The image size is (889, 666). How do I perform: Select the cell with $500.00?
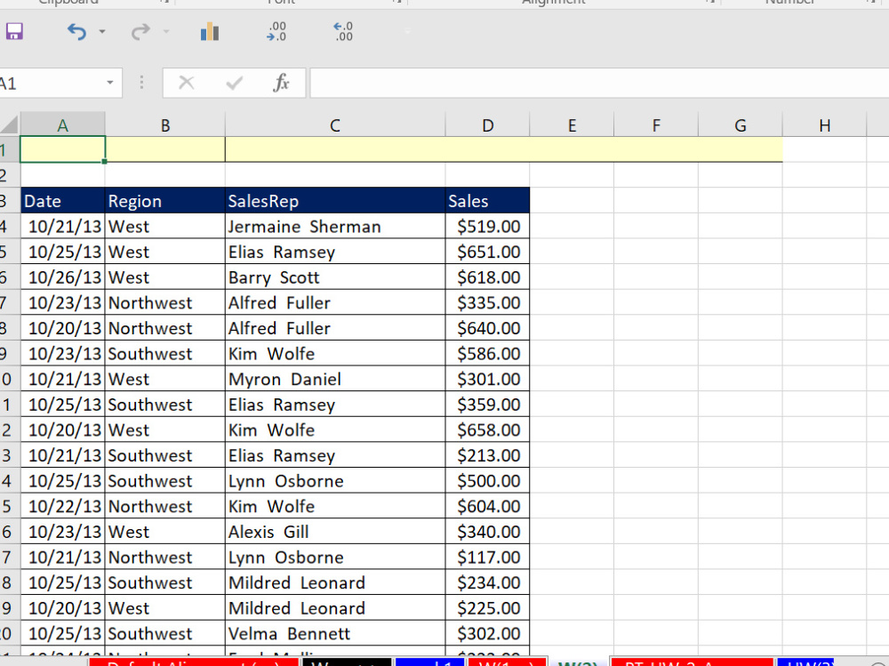(x=487, y=480)
